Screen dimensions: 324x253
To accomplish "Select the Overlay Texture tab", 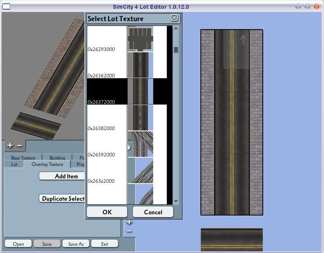I will 47,164.
